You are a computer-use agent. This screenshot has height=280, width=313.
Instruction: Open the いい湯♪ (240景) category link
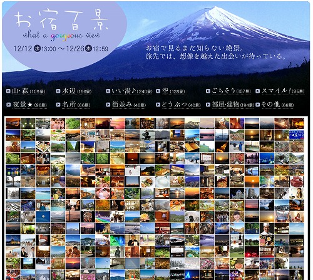pos(132,91)
